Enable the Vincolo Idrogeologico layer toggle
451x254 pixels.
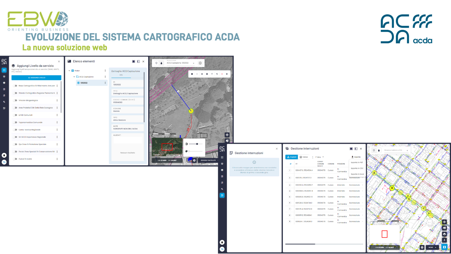(15, 101)
